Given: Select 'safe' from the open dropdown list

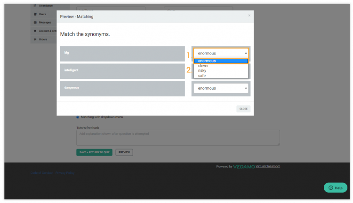Looking at the screenshot, I should click(221, 76).
